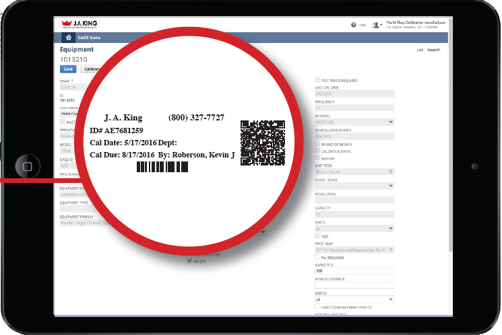Screen dimensions: 502x335
Task: Click the Resolution input field
Action: 354,200
